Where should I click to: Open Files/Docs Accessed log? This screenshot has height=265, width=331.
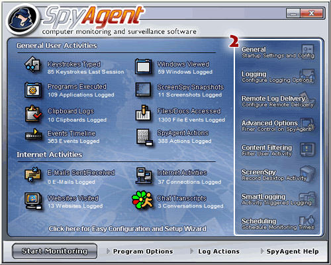tap(189, 111)
